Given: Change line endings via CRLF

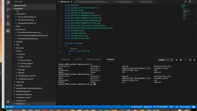Looking at the screenshot, I should [171, 107].
